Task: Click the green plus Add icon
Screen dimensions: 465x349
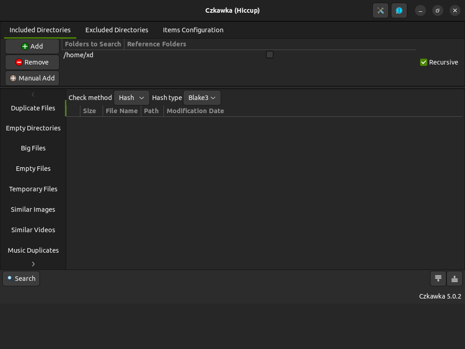Action: (25, 46)
